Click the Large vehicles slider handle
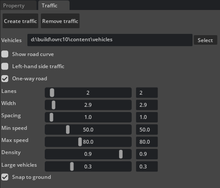 [72, 166]
